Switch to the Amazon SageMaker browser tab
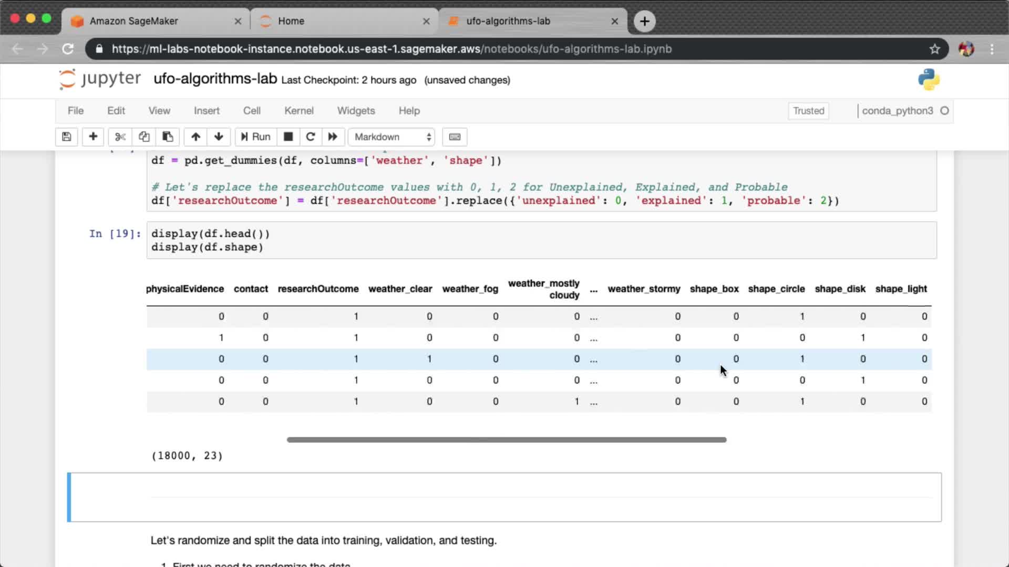Image resolution: width=1009 pixels, height=567 pixels. [x=134, y=21]
